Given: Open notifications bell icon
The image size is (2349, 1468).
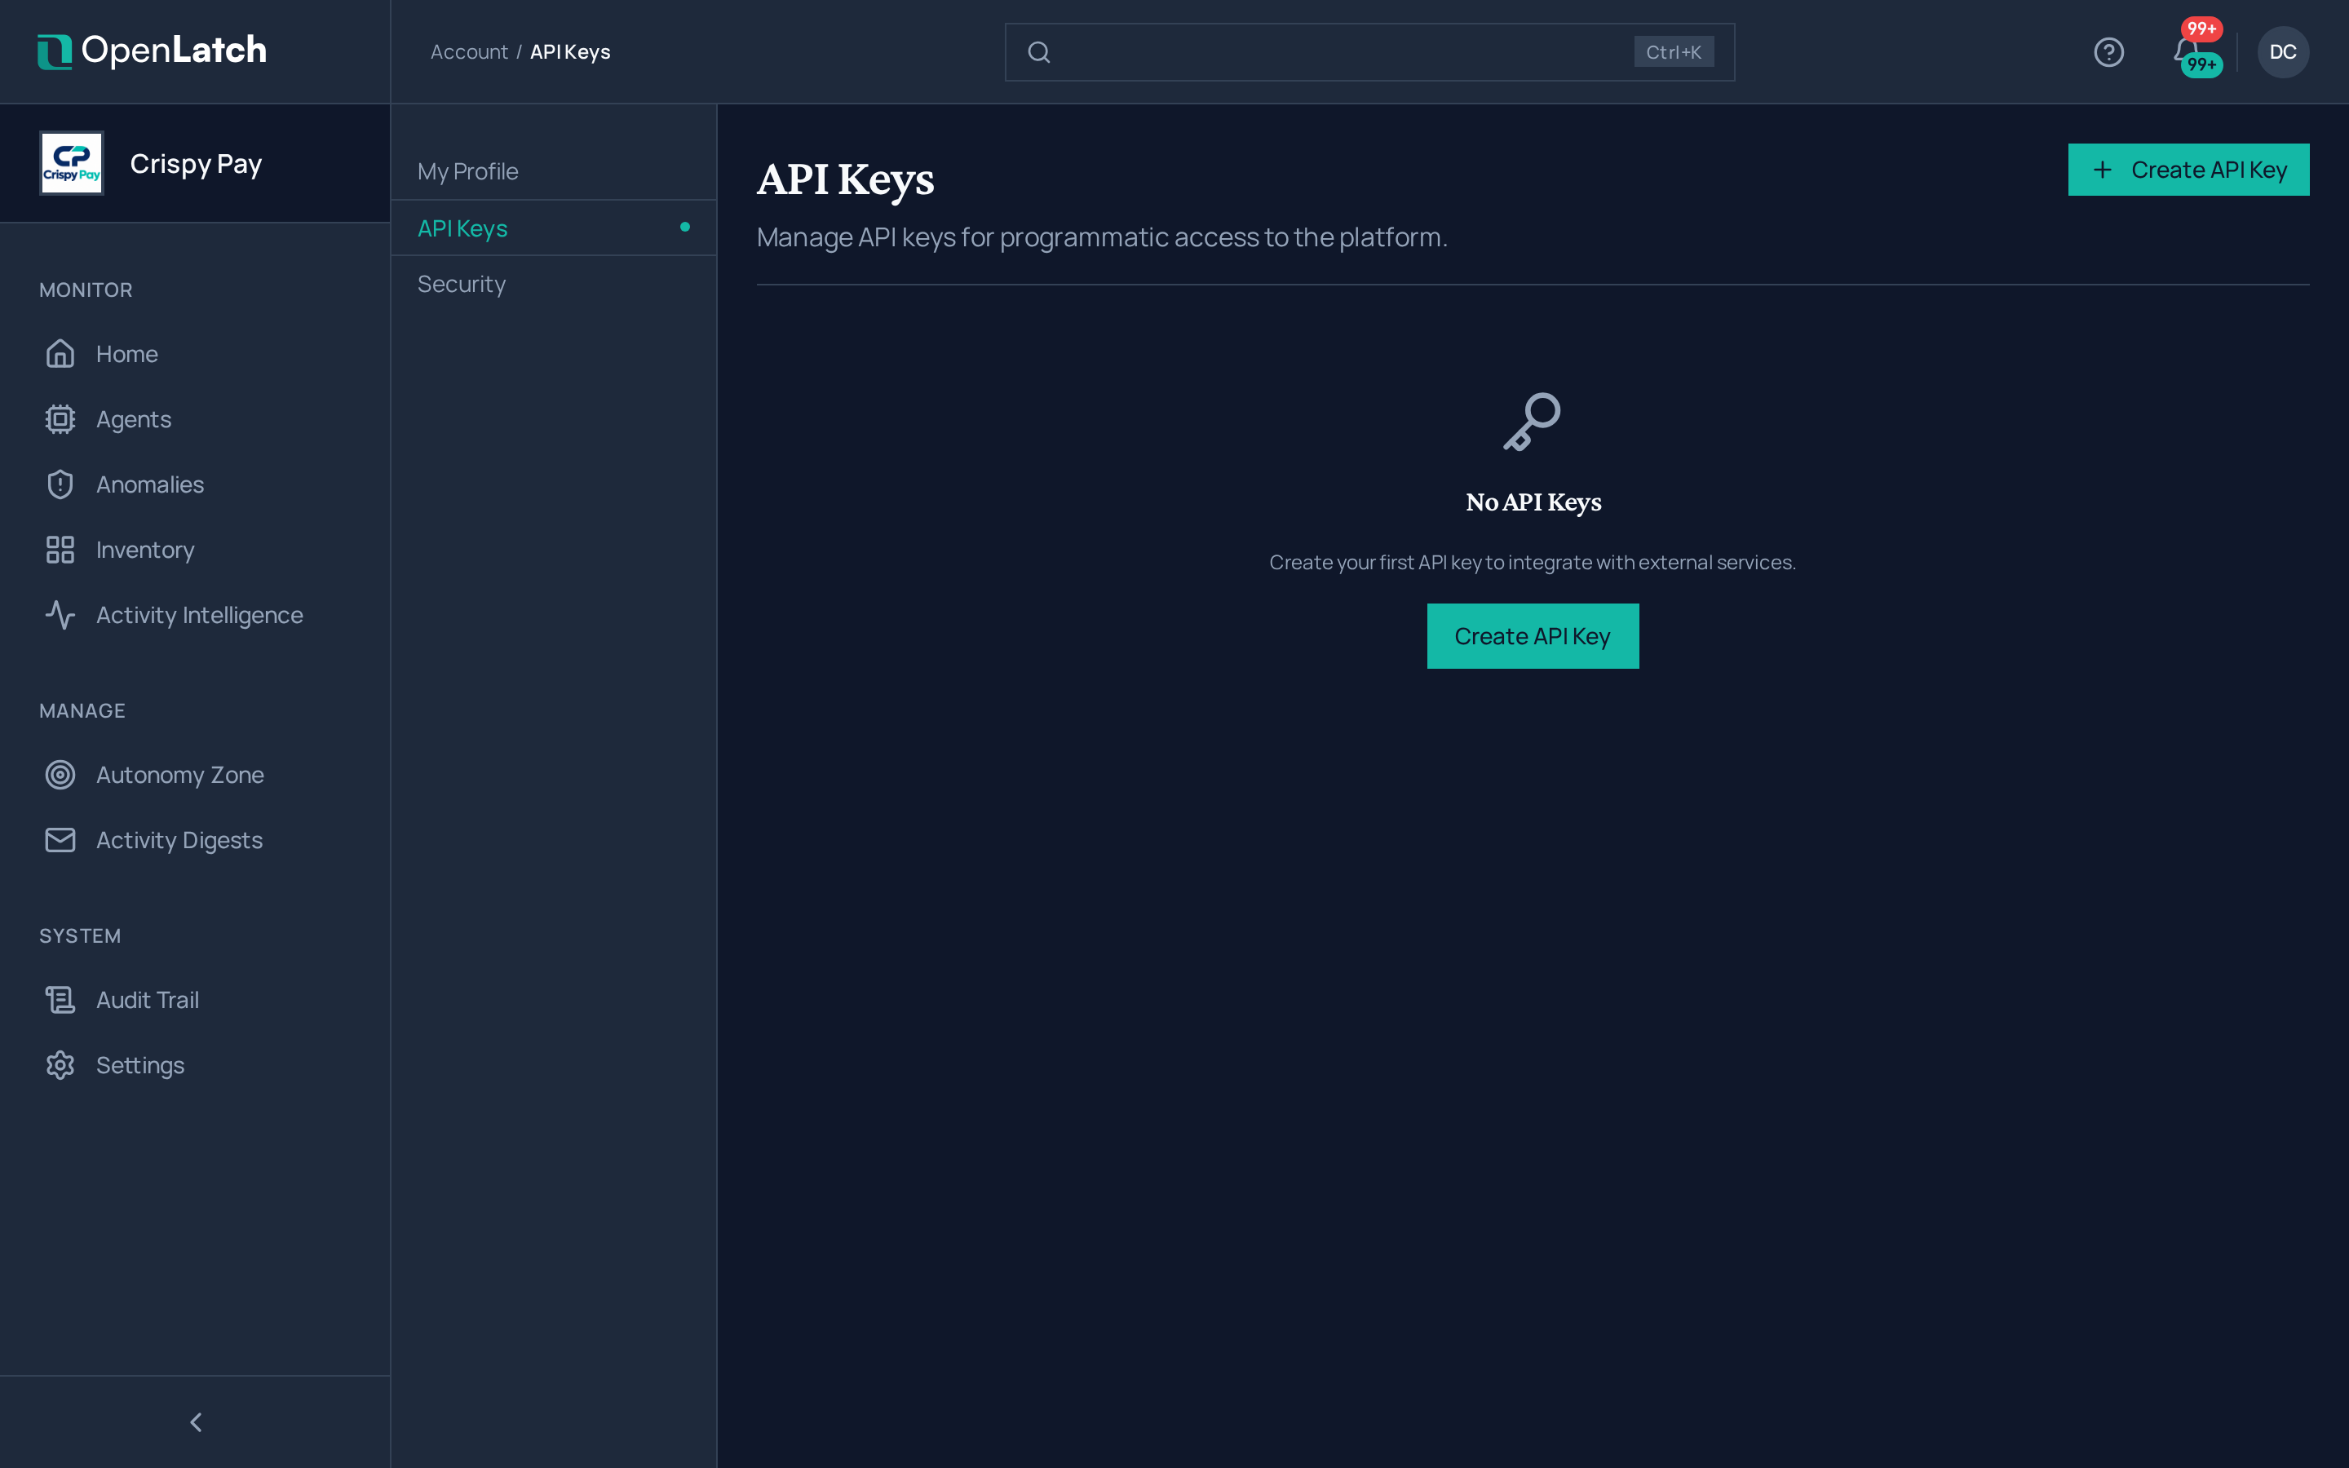Looking at the screenshot, I should pos(2184,51).
